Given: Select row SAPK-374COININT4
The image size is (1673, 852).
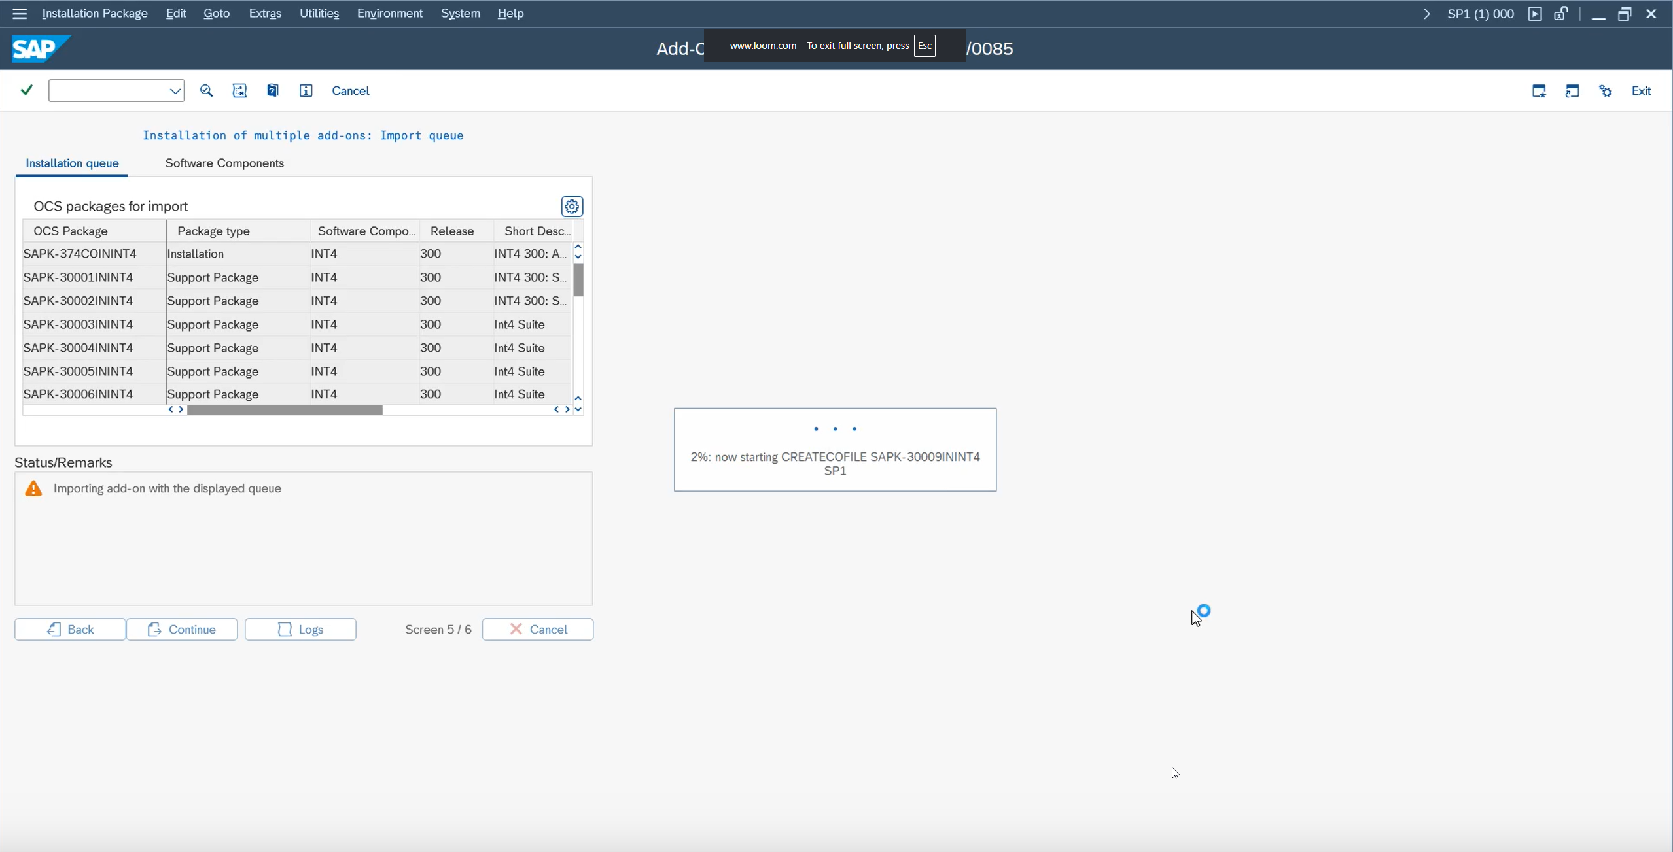Looking at the screenshot, I should 296,254.
